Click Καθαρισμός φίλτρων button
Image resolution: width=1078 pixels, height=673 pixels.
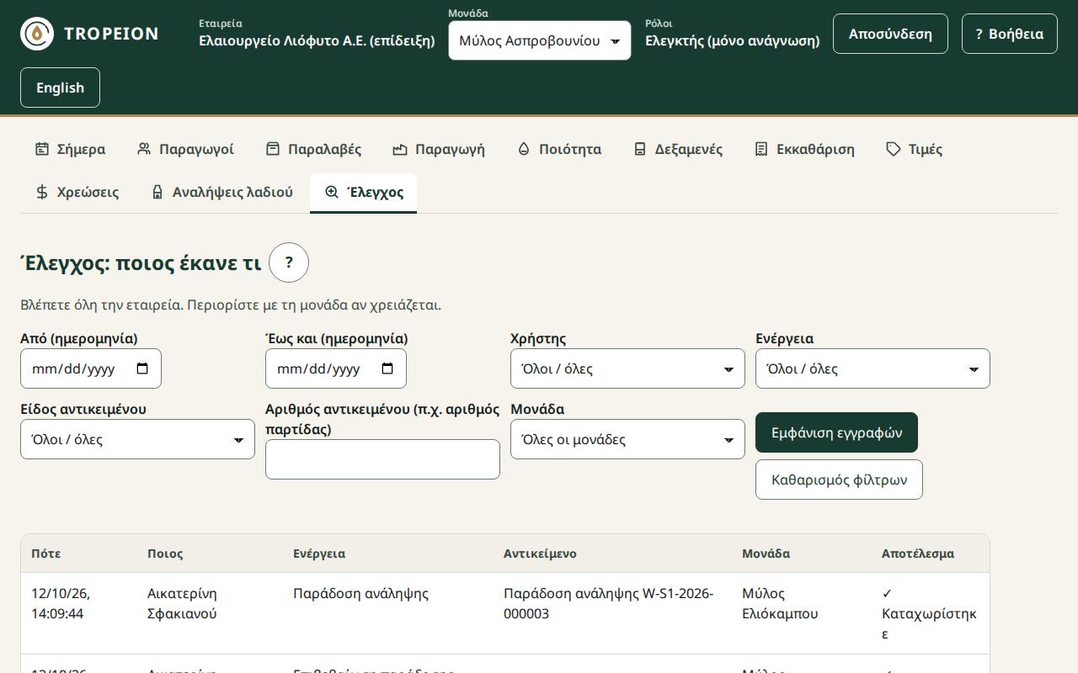[x=839, y=480]
